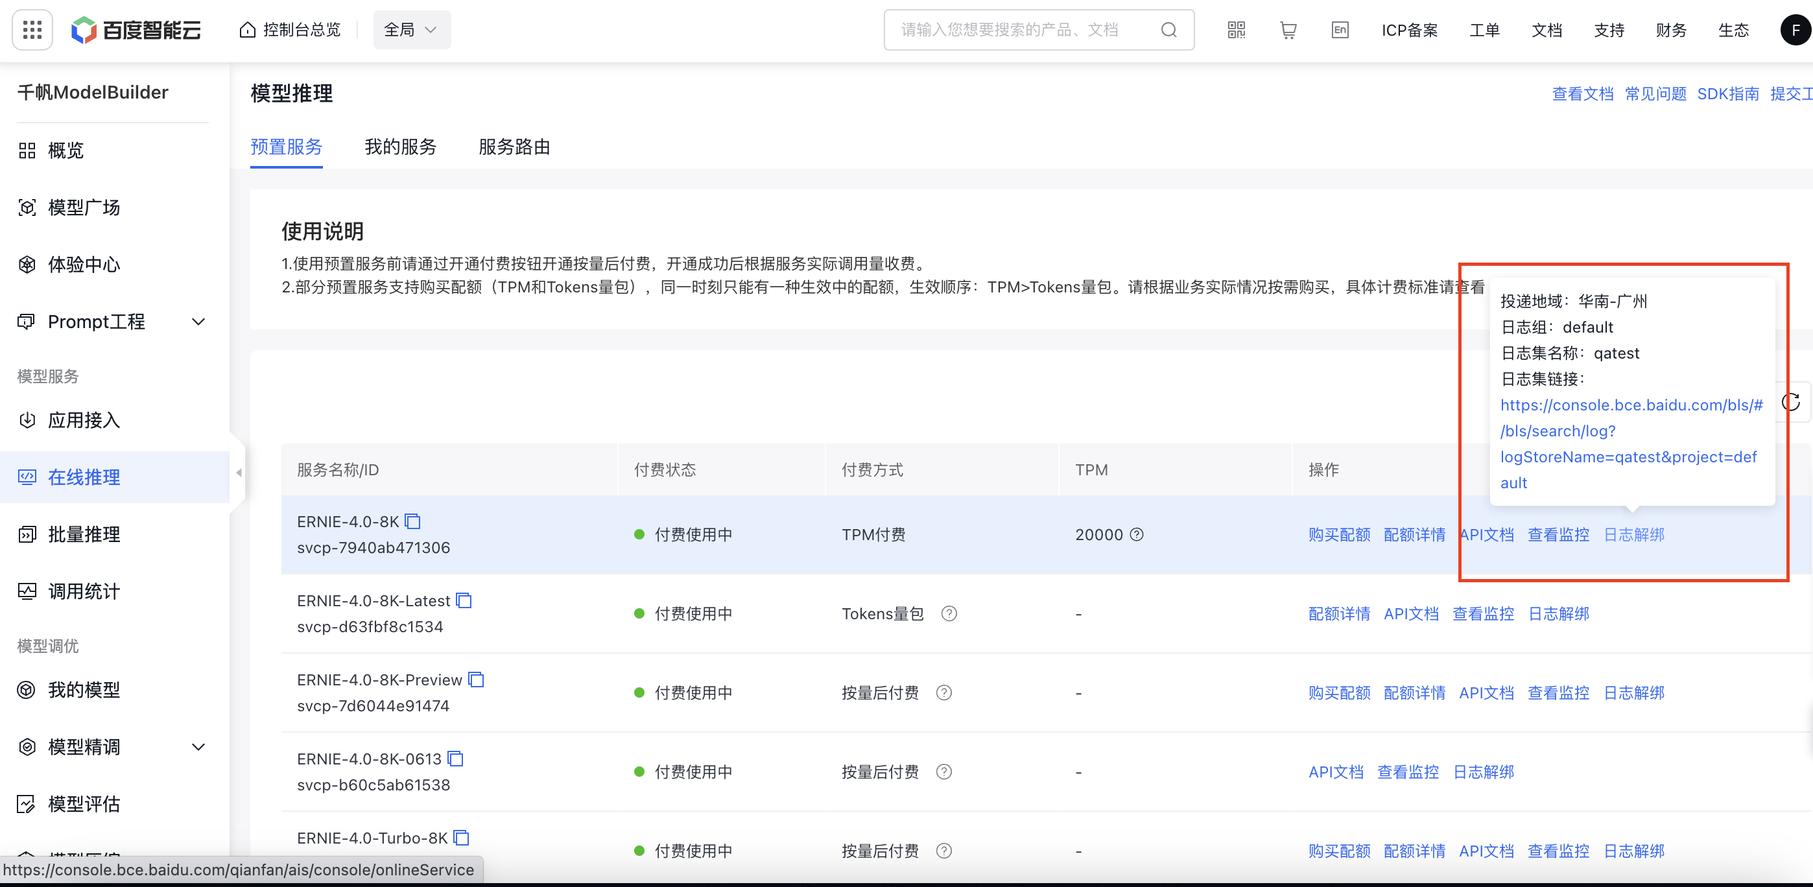Viewport: 1813px width, 887px height.
Task: Open the QR code icon
Action: click(1237, 30)
